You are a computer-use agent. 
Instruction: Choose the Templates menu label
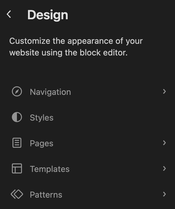(x=50, y=169)
